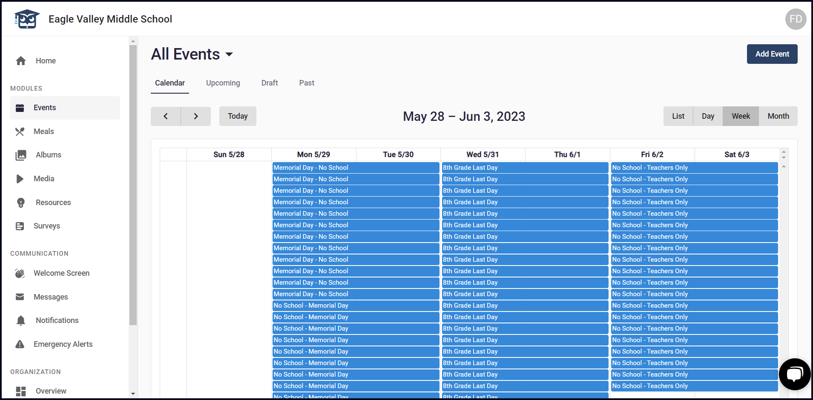
Task: Click the May 28 – Jun 3, 2023 date heading
Action: click(x=464, y=116)
